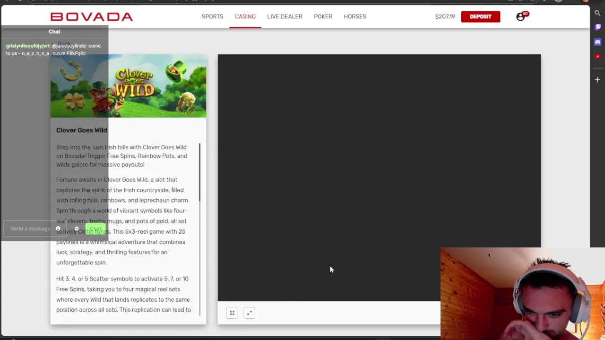Click the Clover Goes Wild banner image
Image resolution: width=605 pixels, height=340 pixels.
[x=128, y=86]
